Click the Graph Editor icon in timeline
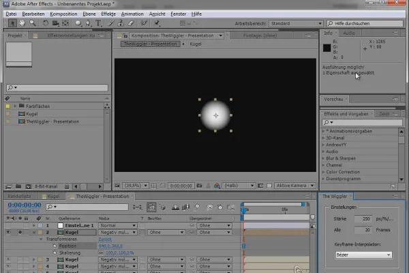 pyautogui.click(x=231, y=207)
